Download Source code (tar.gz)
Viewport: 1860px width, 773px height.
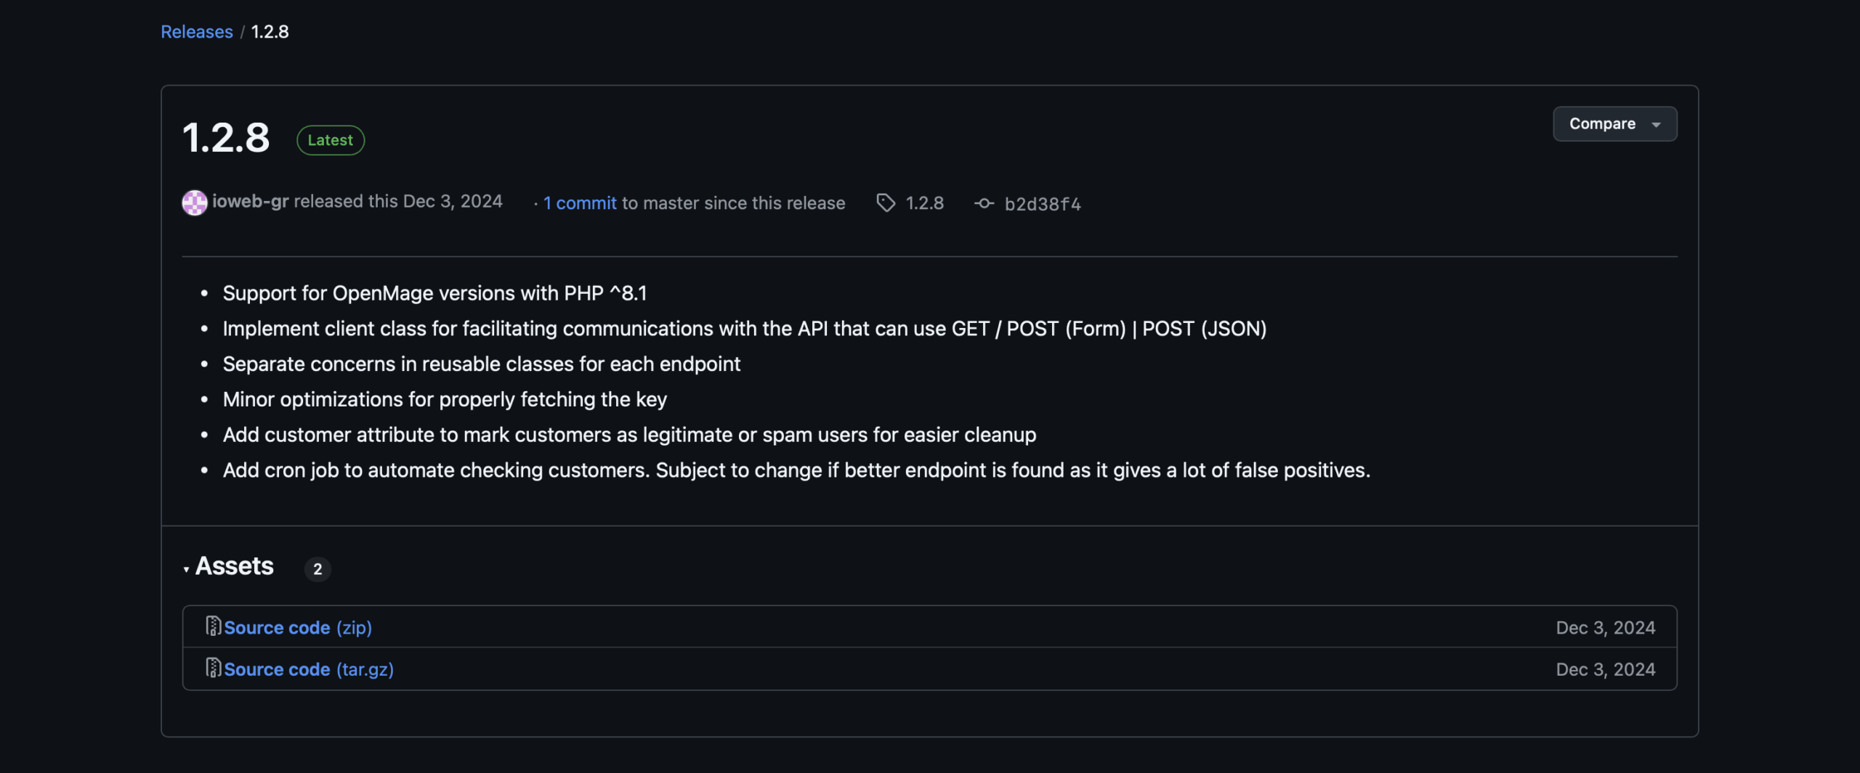pyautogui.click(x=309, y=669)
